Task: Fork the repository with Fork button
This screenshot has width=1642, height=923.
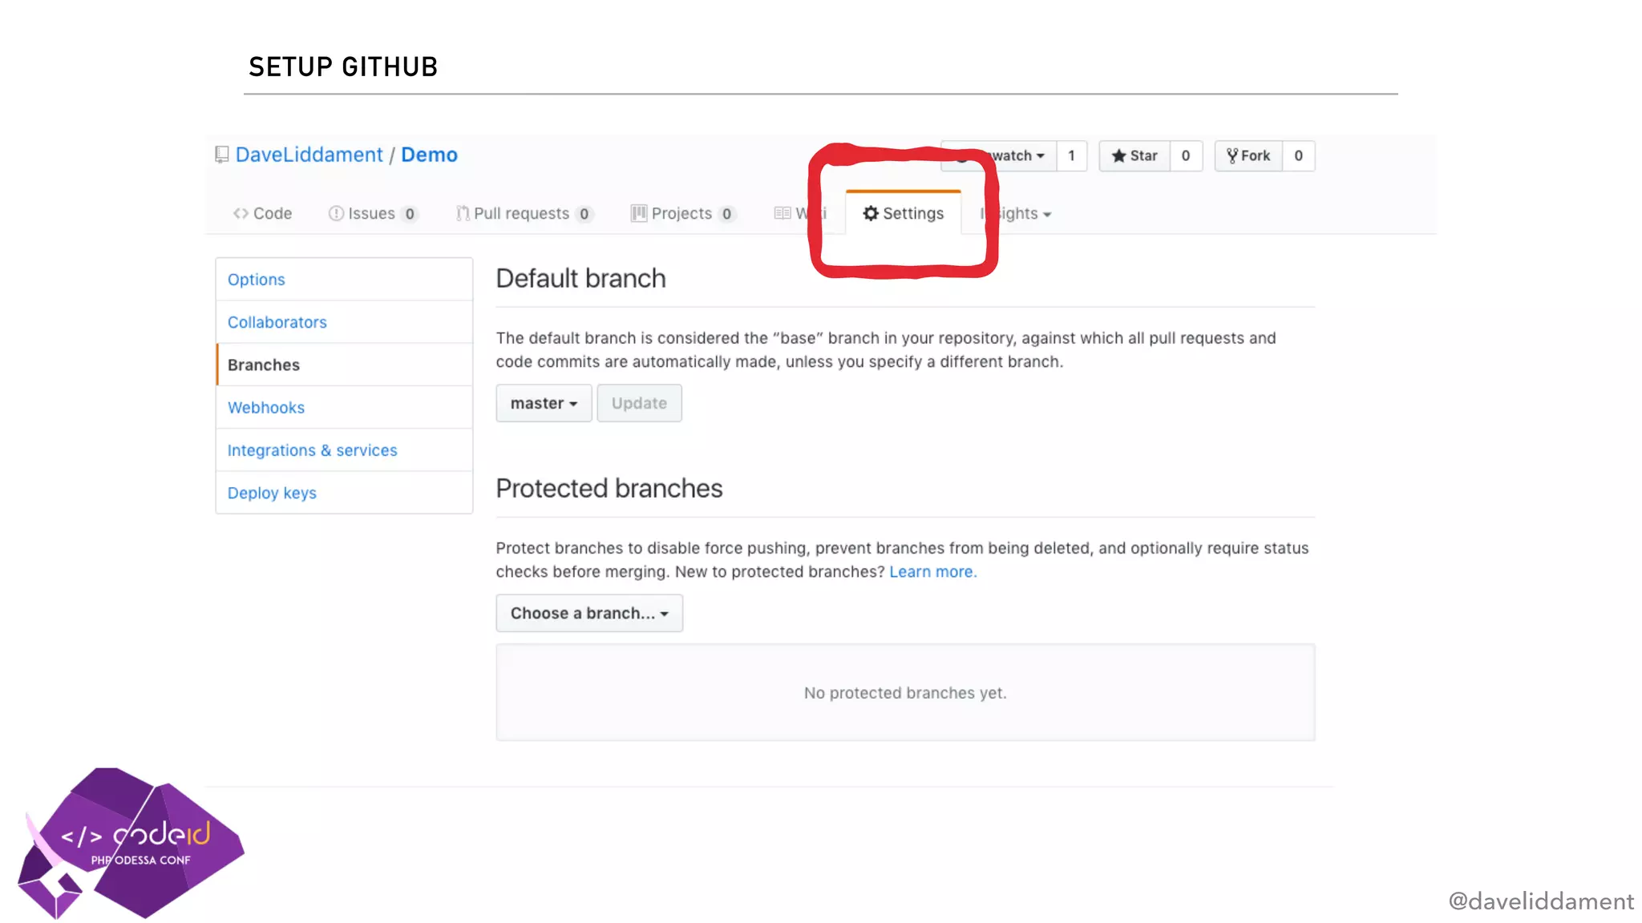Action: 1248,155
